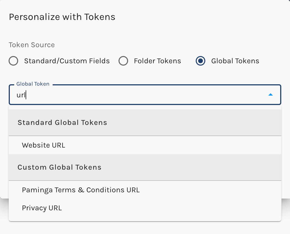Collapse the Global Token dropdown with the arrow
The image size is (290, 234).
pos(270,94)
